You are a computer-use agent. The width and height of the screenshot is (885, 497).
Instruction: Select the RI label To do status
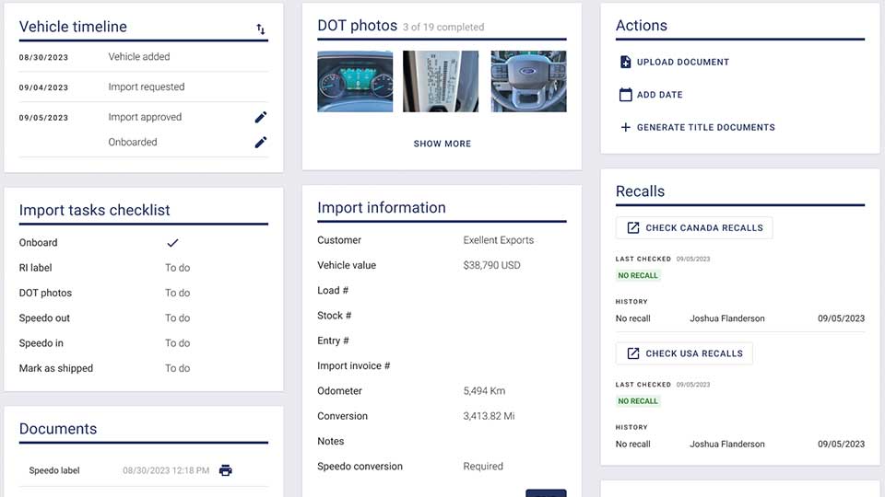(177, 268)
